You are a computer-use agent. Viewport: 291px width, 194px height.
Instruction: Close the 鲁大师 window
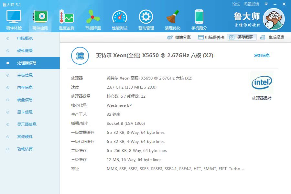click(x=284, y=4)
